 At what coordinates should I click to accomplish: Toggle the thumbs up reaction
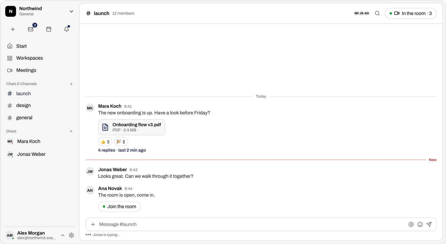click(x=105, y=142)
